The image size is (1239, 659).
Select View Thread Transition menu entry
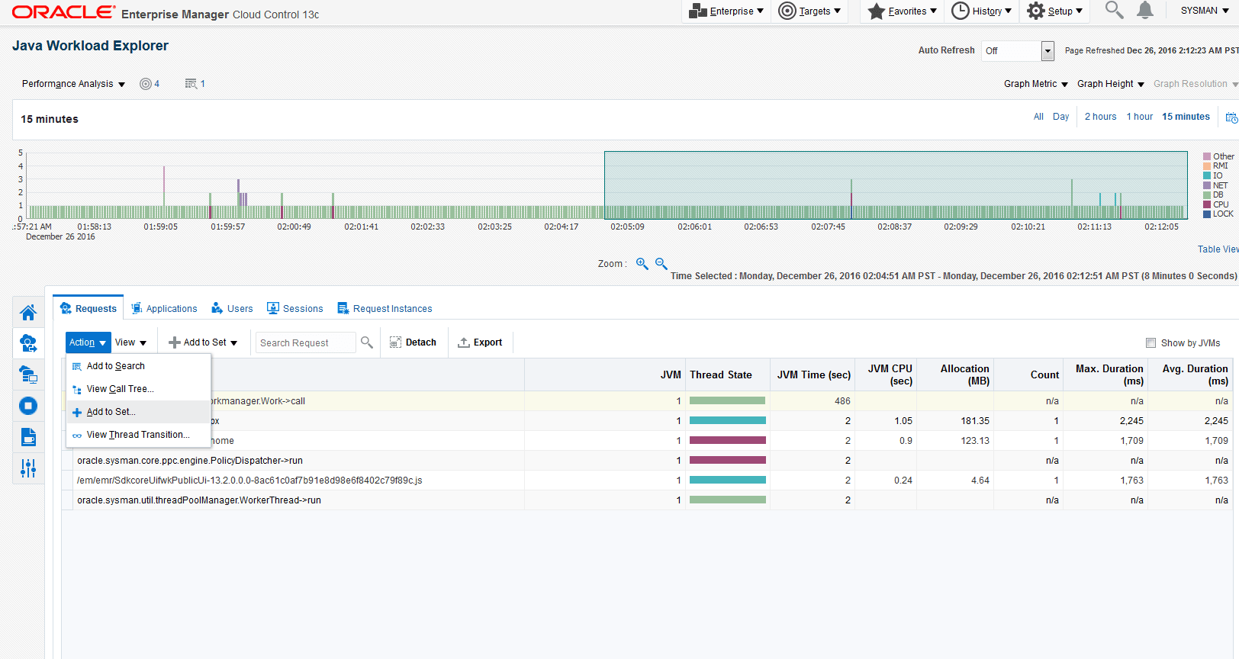click(x=137, y=435)
